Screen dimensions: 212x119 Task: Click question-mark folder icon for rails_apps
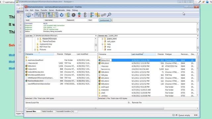coord(105,41)
